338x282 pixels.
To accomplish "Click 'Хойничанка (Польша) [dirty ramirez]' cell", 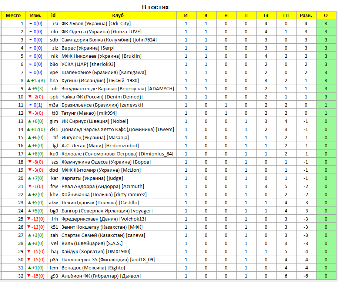I will click(x=118, y=195).
